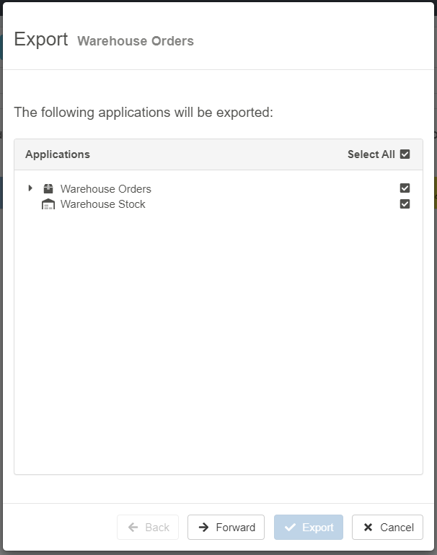Screen dimensions: 437x555
Task: Select the Warehouse Orders tree item label
Action: [x=105, y=189]
